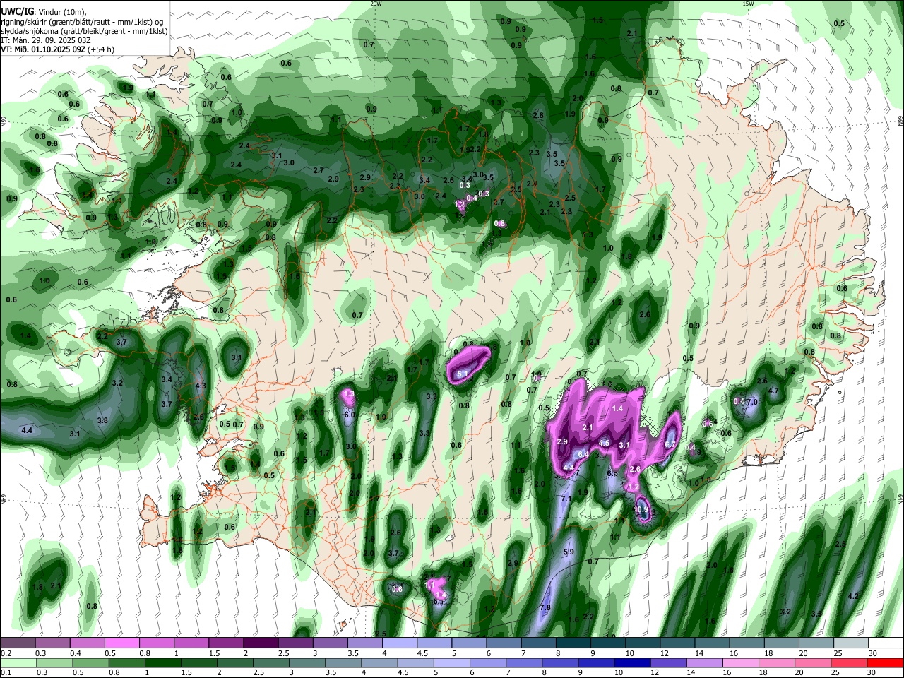Click the '3.8' precipitation value on the map
This screenshot has width=904, height=678.
(x=102, y=420)
